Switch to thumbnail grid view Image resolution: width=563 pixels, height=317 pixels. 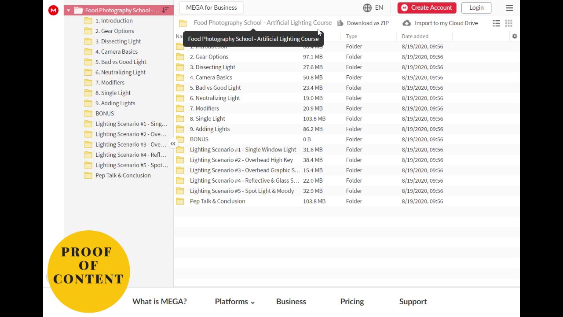508,23
